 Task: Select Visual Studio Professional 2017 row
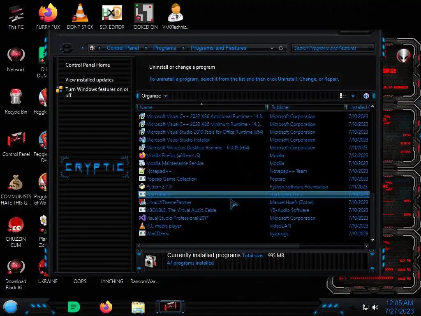coord(254,218)
